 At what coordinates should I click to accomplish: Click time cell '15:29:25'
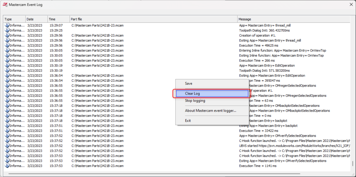click(56, 30)
